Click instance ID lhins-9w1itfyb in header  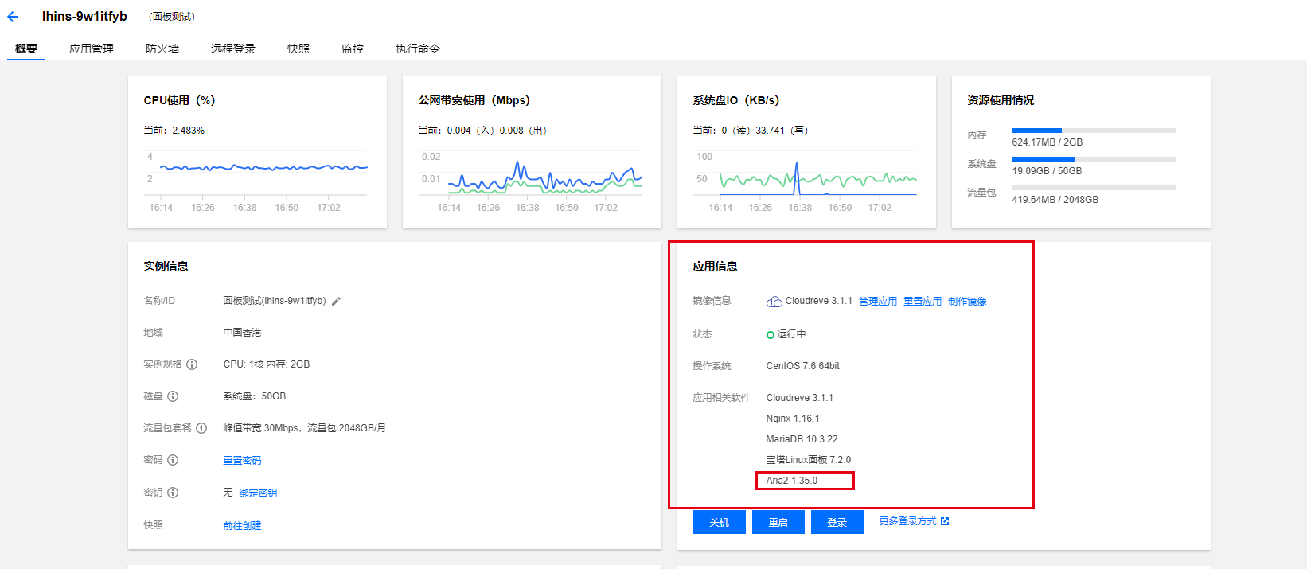coord(84,16)
